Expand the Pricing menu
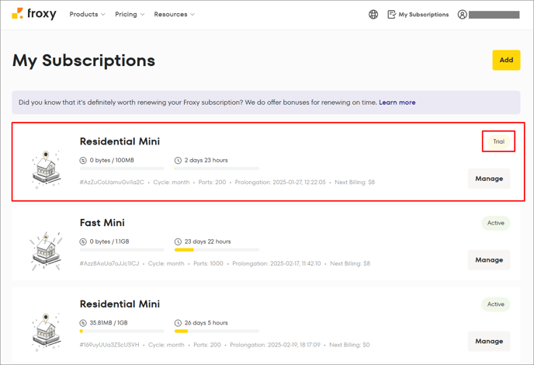534x365 pixels. tap(130, 14)
